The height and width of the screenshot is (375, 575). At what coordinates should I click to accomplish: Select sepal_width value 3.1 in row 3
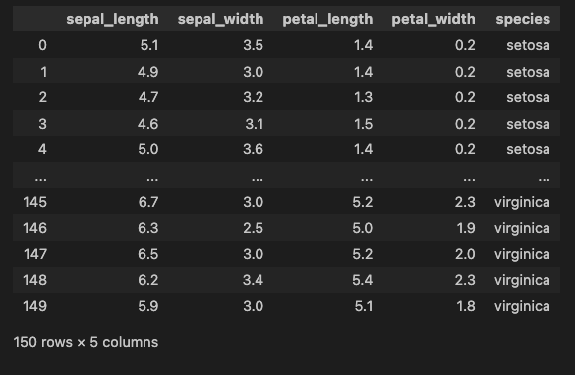pos(255,124)
